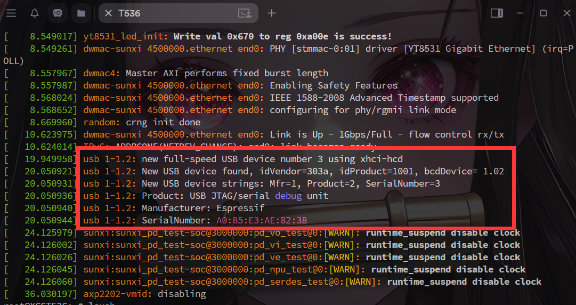Add a new tab with plus button
Screen dimensions: 576x305
tap(272, 13)
